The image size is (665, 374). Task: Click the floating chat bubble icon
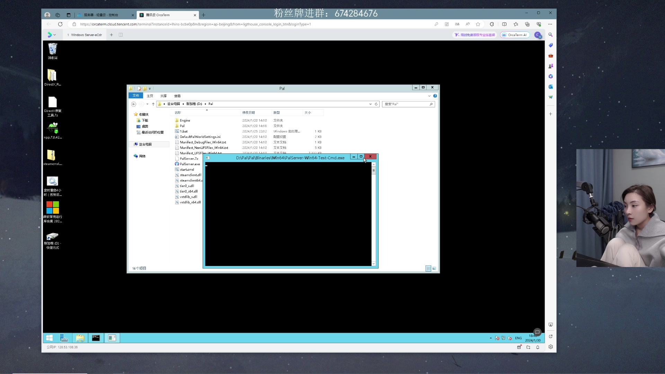537,332
